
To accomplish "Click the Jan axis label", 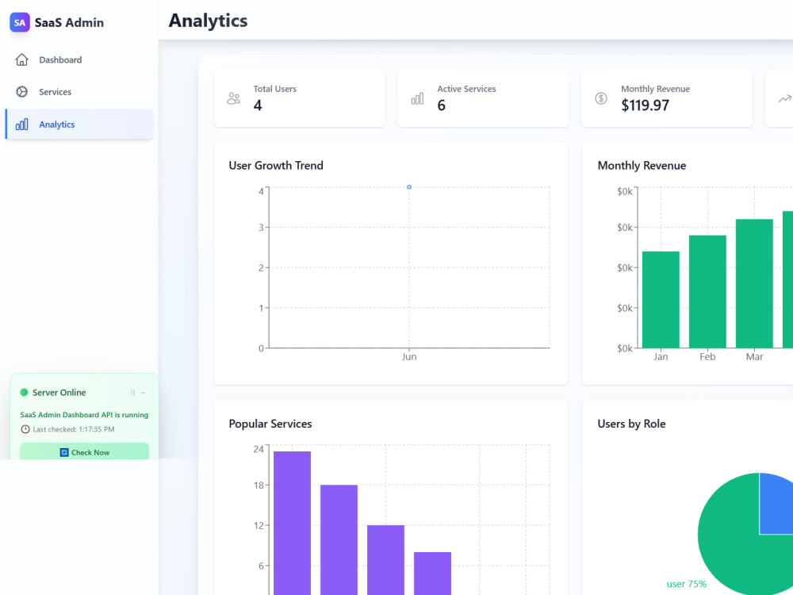I will coord(661,357).
